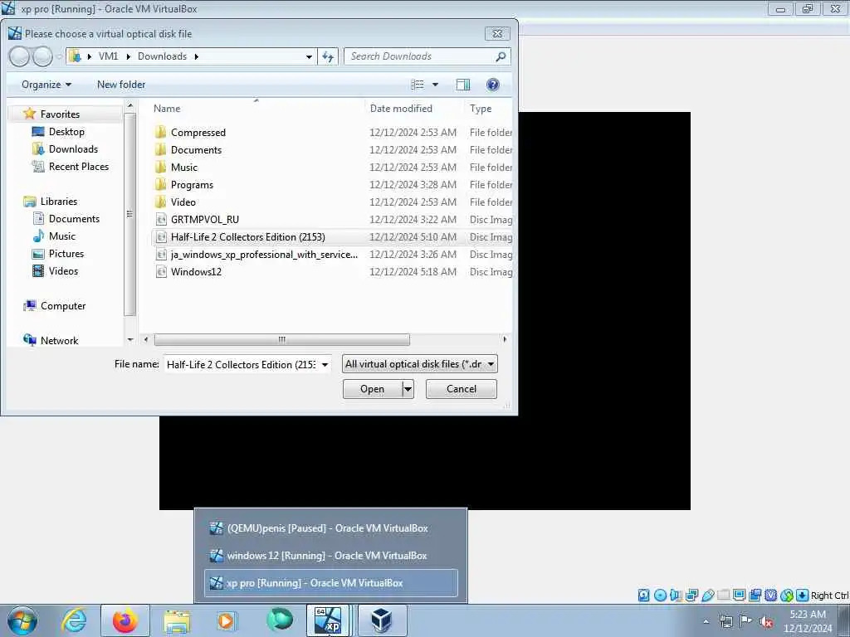Cancel the file selection dialog
Image resolution: width=850 pixels, height=637 pixels.
click(462, 389)
